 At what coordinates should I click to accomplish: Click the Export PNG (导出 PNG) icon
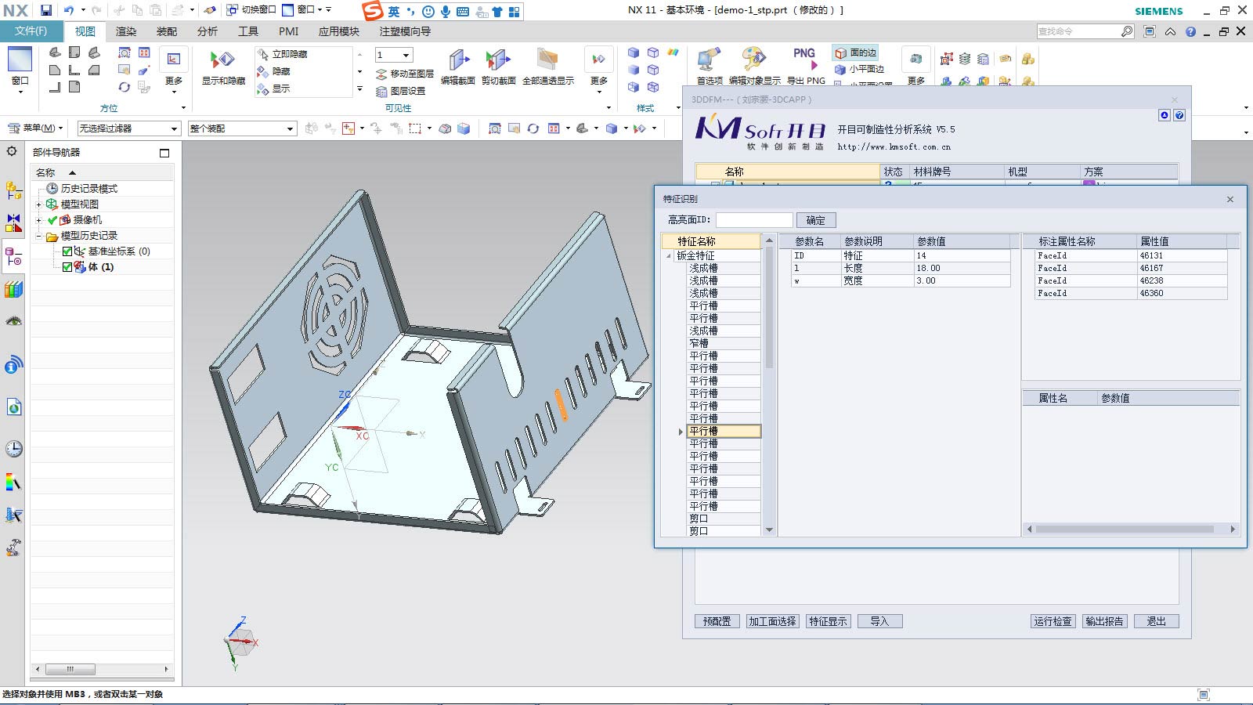click(x=805, y=61)
